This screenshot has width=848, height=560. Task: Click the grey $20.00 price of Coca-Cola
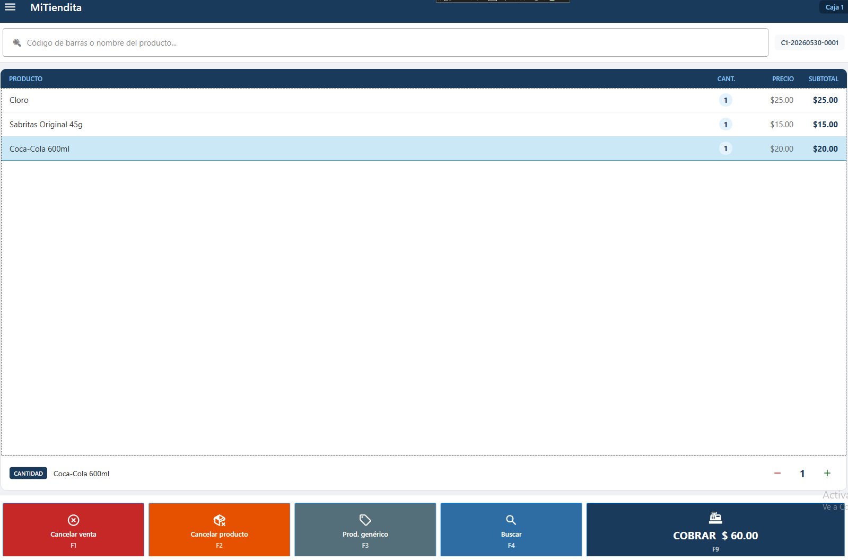(782, 149)
